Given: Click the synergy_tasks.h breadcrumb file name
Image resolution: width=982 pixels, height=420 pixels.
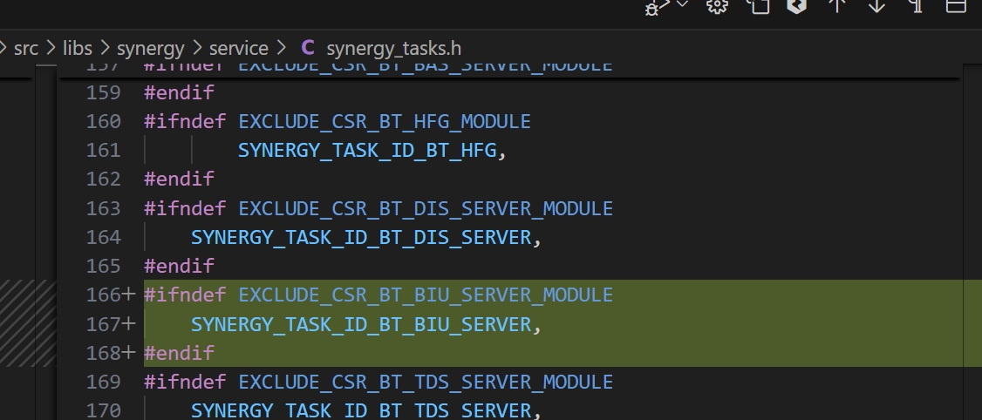Looking at the screenshot, I should tap(393, 48).
